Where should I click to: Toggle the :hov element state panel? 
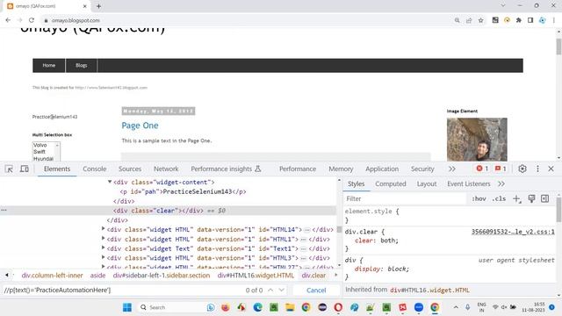pos(479,198)
